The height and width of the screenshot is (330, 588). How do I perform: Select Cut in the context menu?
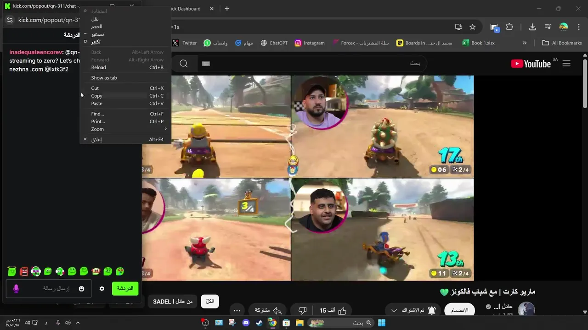[125, 88]
